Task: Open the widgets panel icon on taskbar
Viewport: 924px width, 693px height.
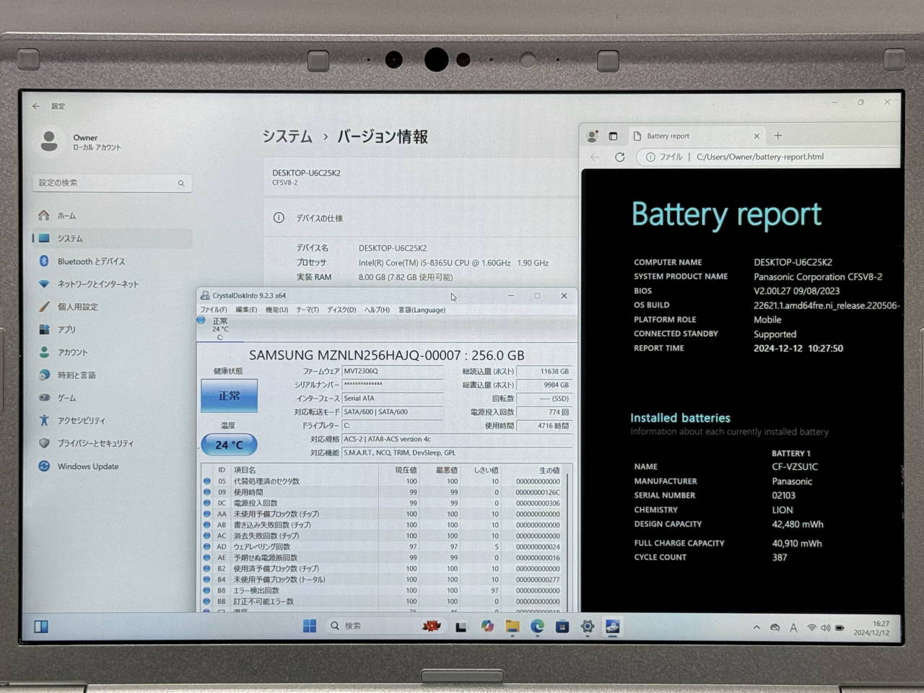Action: [x=41, y=626]
